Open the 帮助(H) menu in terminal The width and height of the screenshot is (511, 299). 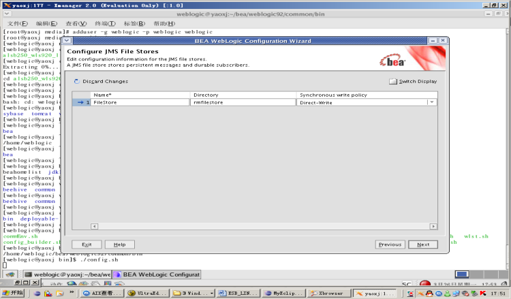click(x=164, y=23)
